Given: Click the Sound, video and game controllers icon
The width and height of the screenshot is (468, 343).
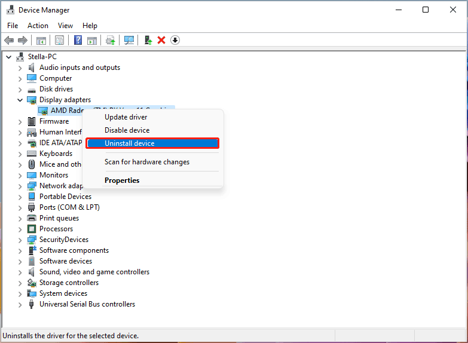Looking at the screenshot, I should point(31,272).
